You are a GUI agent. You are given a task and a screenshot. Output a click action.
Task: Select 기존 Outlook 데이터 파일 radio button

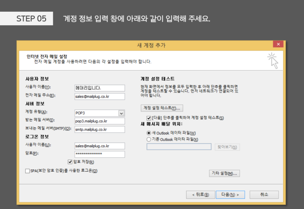(149, 139)
